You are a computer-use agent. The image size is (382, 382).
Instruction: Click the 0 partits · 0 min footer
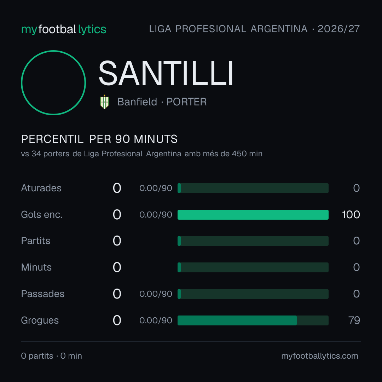tap(51, 356)
